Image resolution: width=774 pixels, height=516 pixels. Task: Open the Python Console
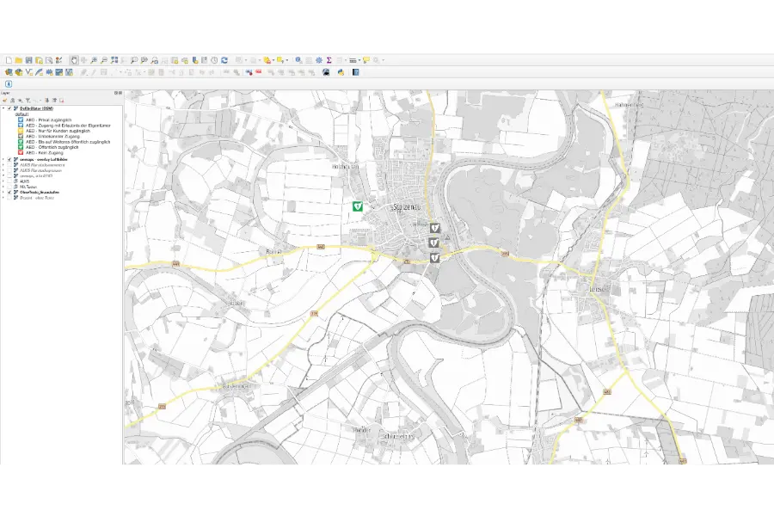pyautogui.click(x=341, y=72)
